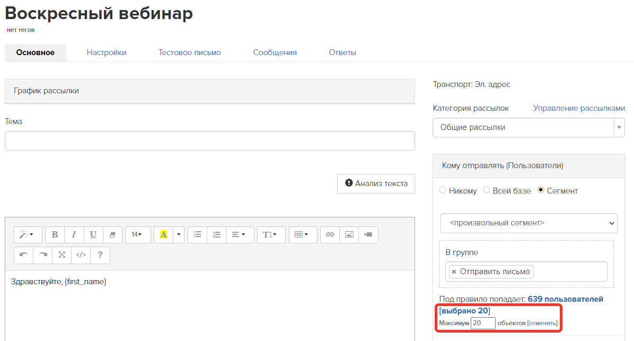Select the Никому radio option
634x341 pixels.
(x=443, y=190)
